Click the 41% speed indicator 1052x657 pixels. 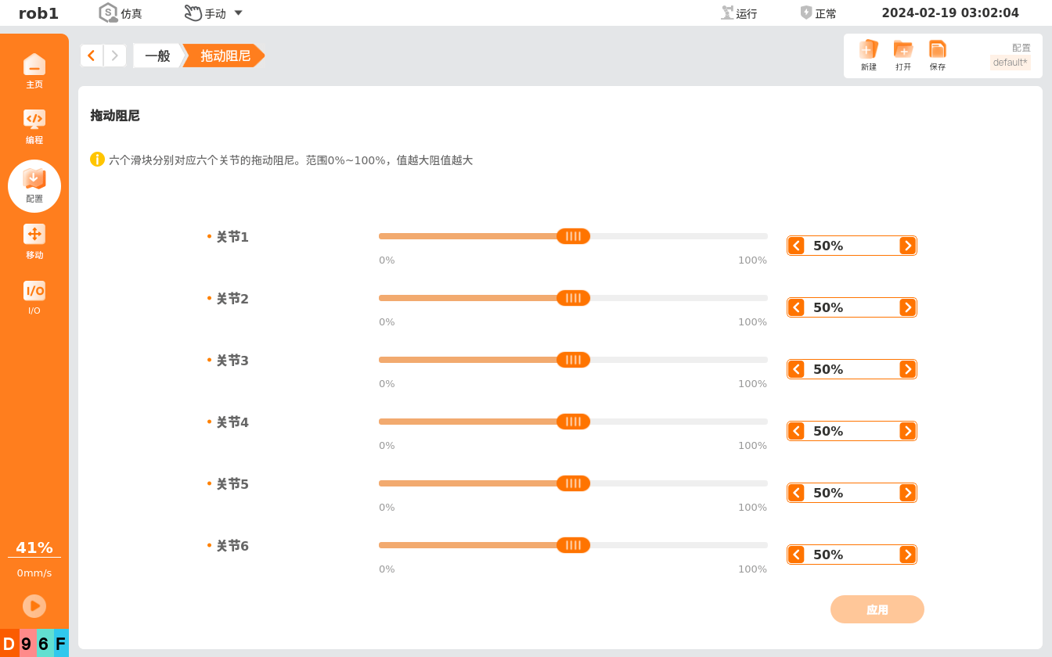34,547
